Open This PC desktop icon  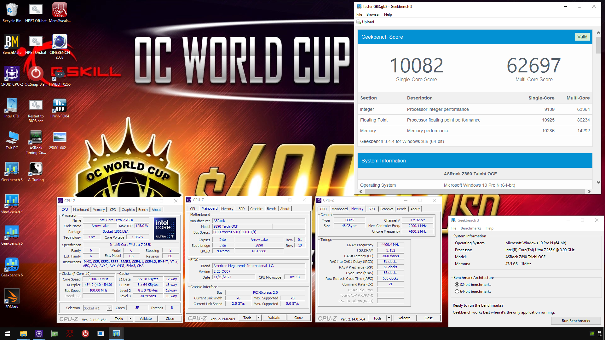(x=12, y=140)
